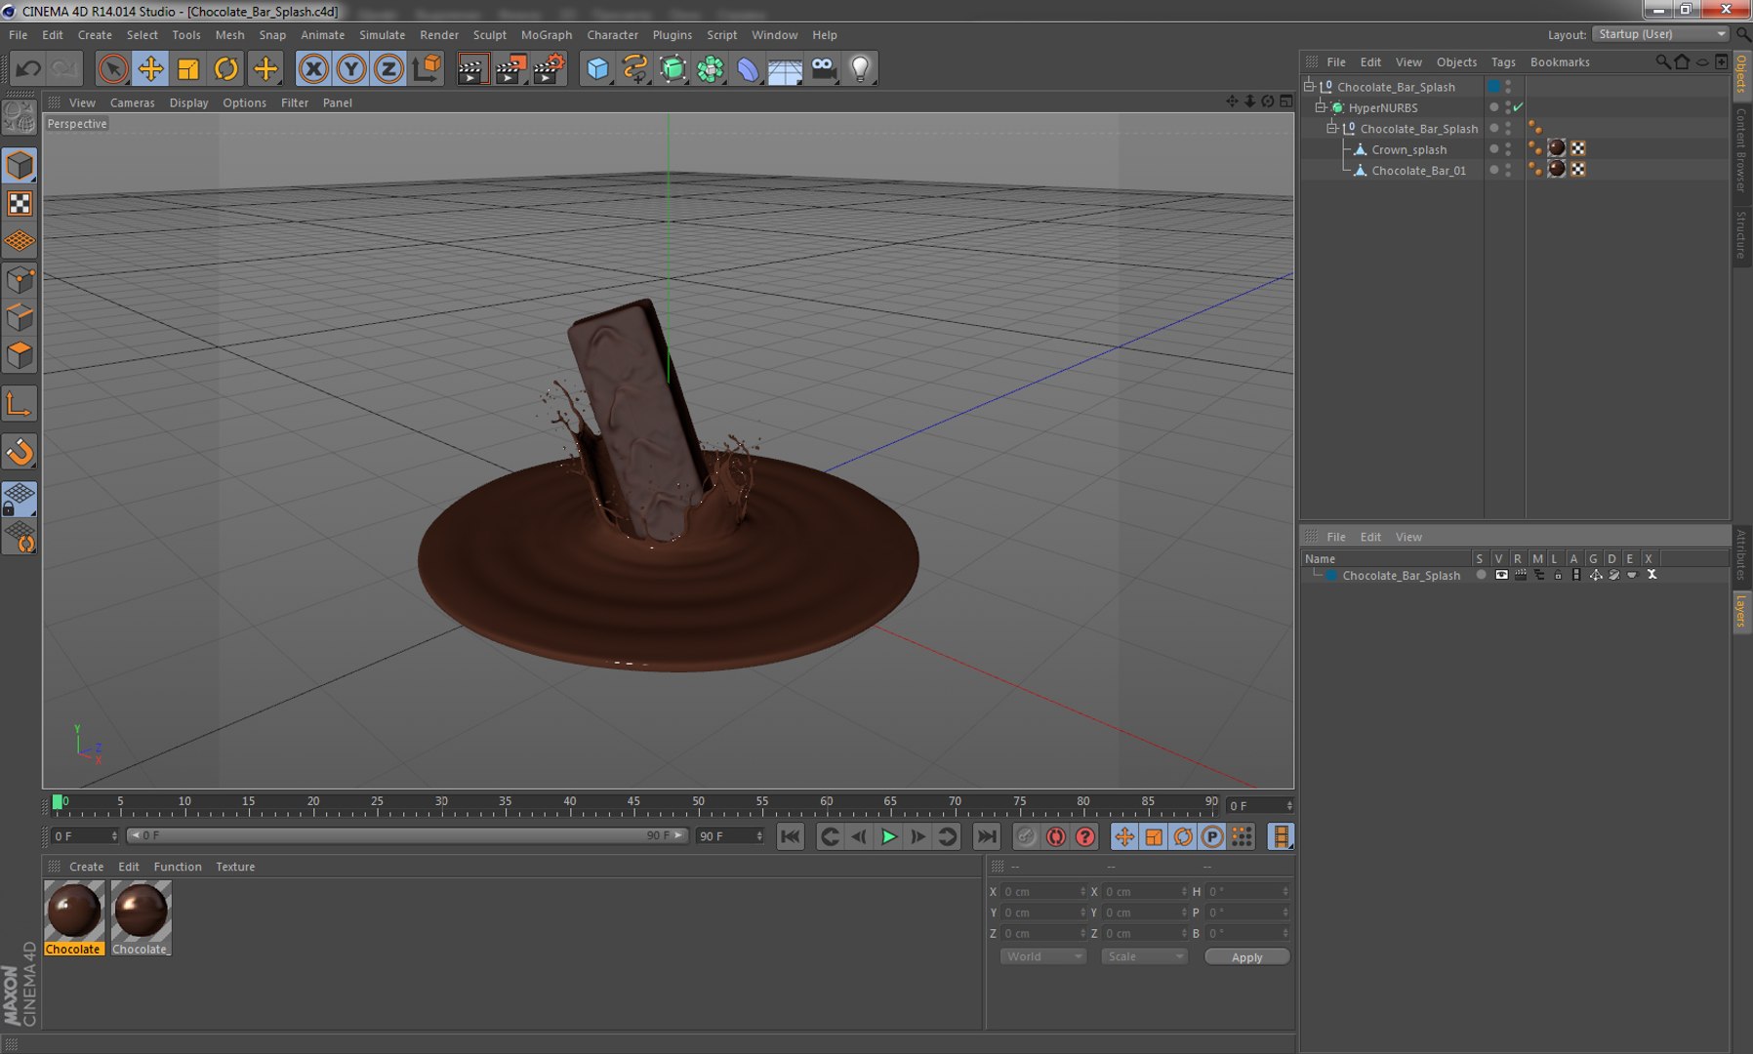
Task: Click Record Active Objects key icon
Action: pyautogui.click(x=1026, y=836)
